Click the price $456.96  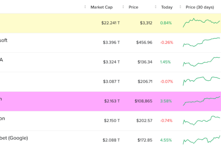[144, 42]
